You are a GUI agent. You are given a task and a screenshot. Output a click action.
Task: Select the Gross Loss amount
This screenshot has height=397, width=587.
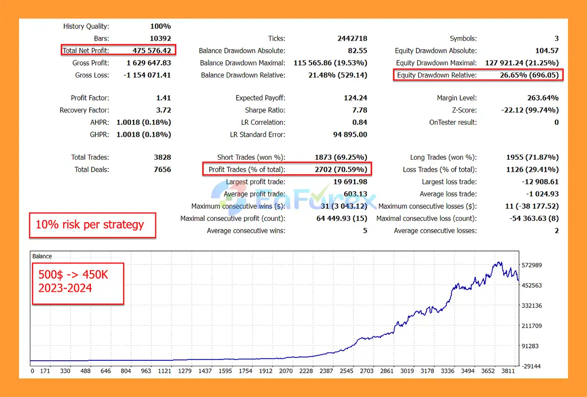[x=147, y=75]
